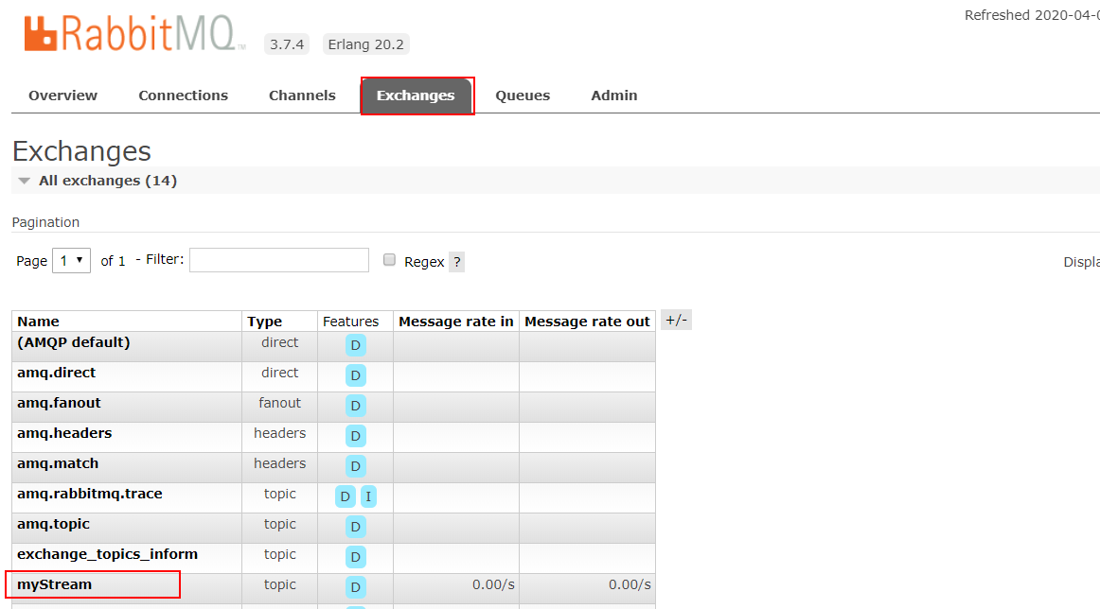Open the amq.direct exchange
Screen dimensions: 1100x609
point(56,373)
